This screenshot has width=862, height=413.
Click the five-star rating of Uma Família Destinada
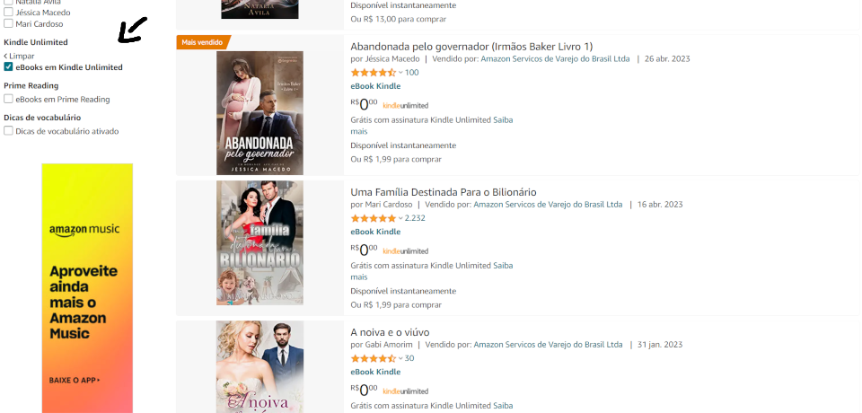(373, 218)
